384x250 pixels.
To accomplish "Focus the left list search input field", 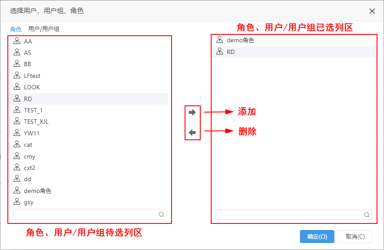I will 90,214.
